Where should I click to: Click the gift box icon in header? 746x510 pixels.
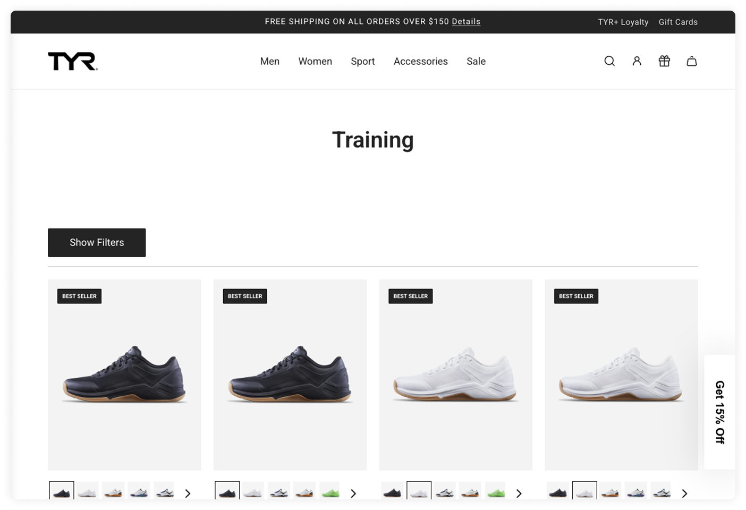pos(664,61)
